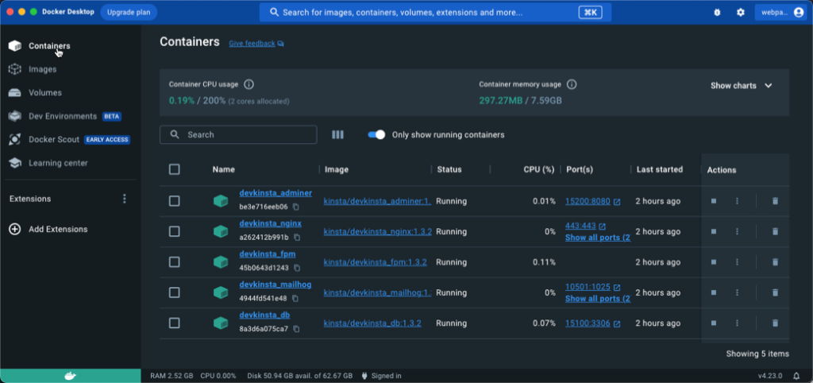This screenshot has height=383, width=813.
Task: Open more actions for devkinsta_mailhog
Action: [737, 292]
